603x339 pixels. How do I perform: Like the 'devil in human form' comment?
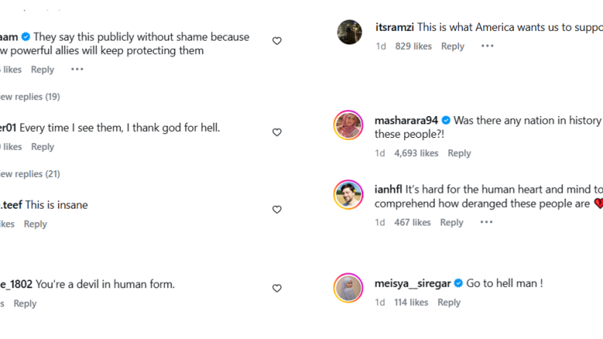277,289
